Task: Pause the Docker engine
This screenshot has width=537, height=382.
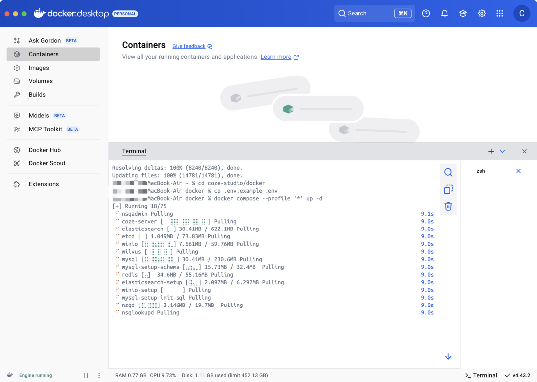Action: tap(86, 375)
